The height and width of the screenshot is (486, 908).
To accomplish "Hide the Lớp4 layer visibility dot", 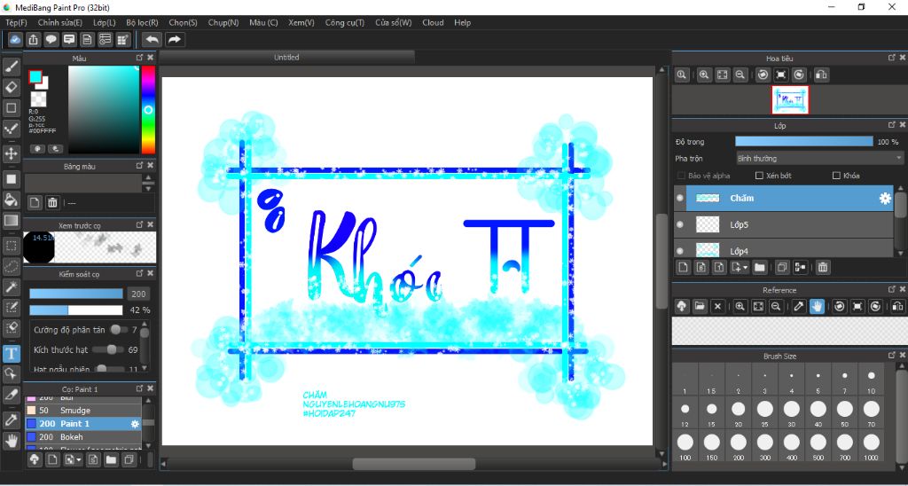I will click(680, 251).
